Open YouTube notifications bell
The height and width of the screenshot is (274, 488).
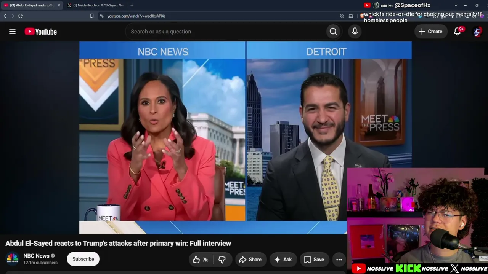point(457,32)
